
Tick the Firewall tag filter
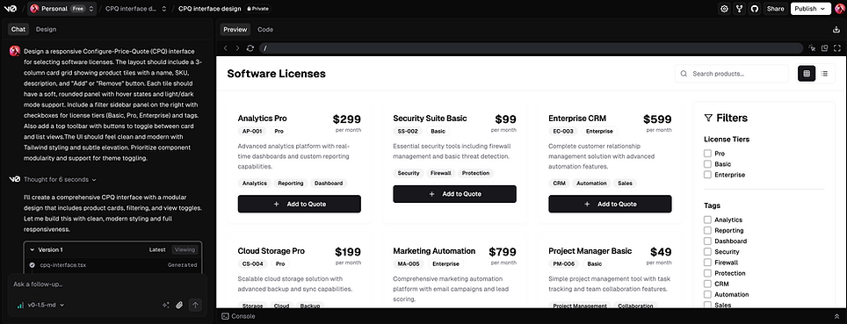pyautogui.click(x=707, y=263)
